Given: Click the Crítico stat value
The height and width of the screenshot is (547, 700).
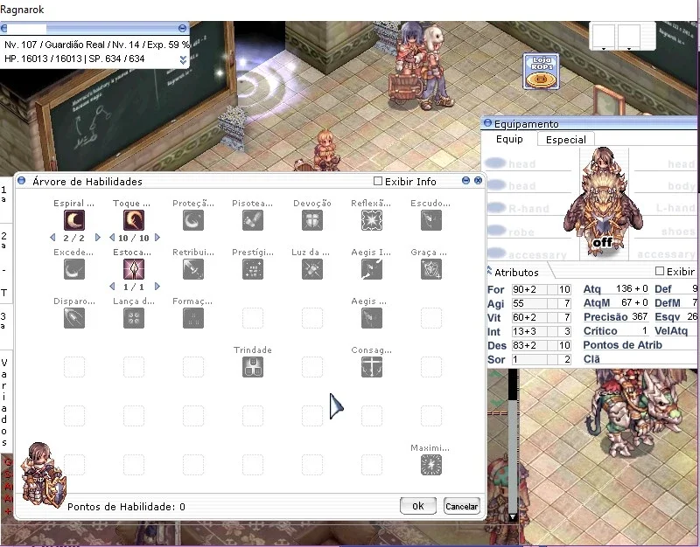Looking at the screenshot, I should tap(644, 331).
